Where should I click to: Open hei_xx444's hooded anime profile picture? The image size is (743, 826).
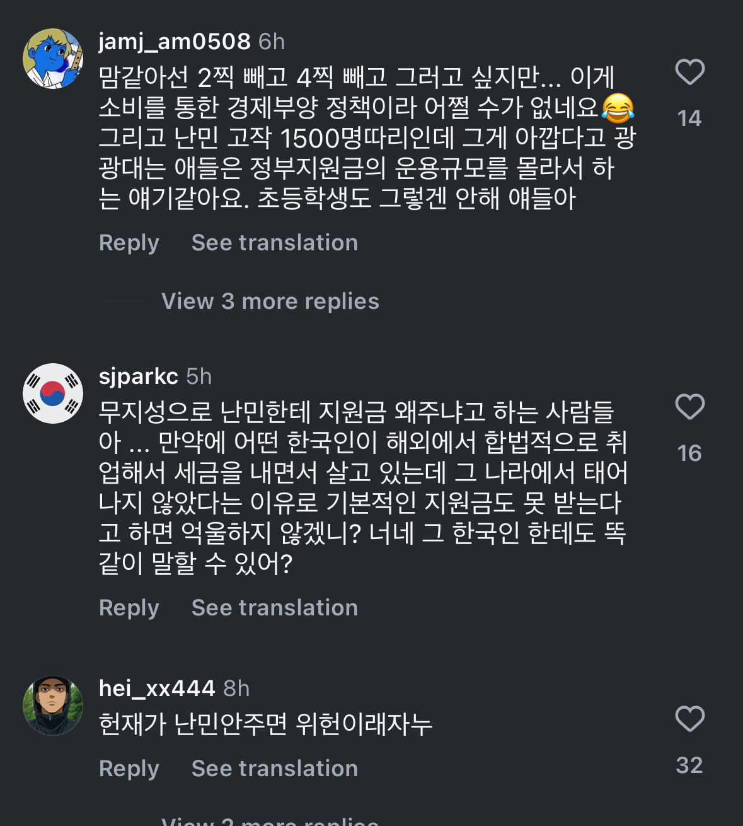point(53,706)
